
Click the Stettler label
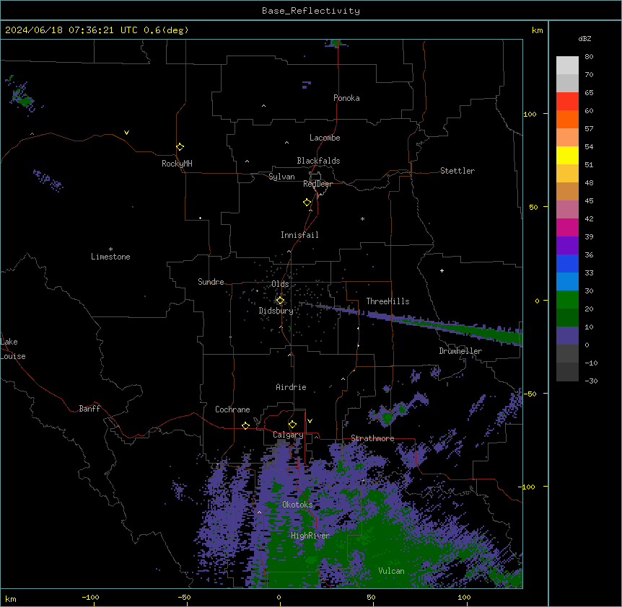click(457, 171)
